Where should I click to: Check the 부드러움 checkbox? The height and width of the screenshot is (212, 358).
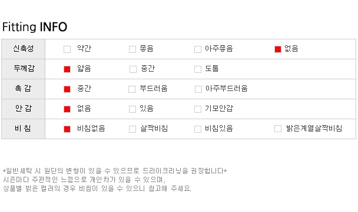132,89
